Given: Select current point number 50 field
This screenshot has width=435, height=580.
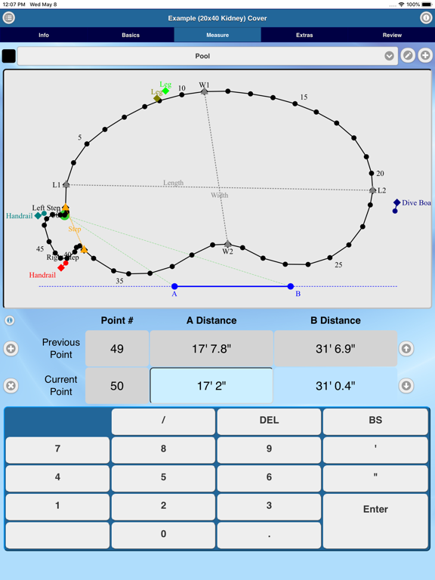Looking at the screenshot, I should 117,386.
